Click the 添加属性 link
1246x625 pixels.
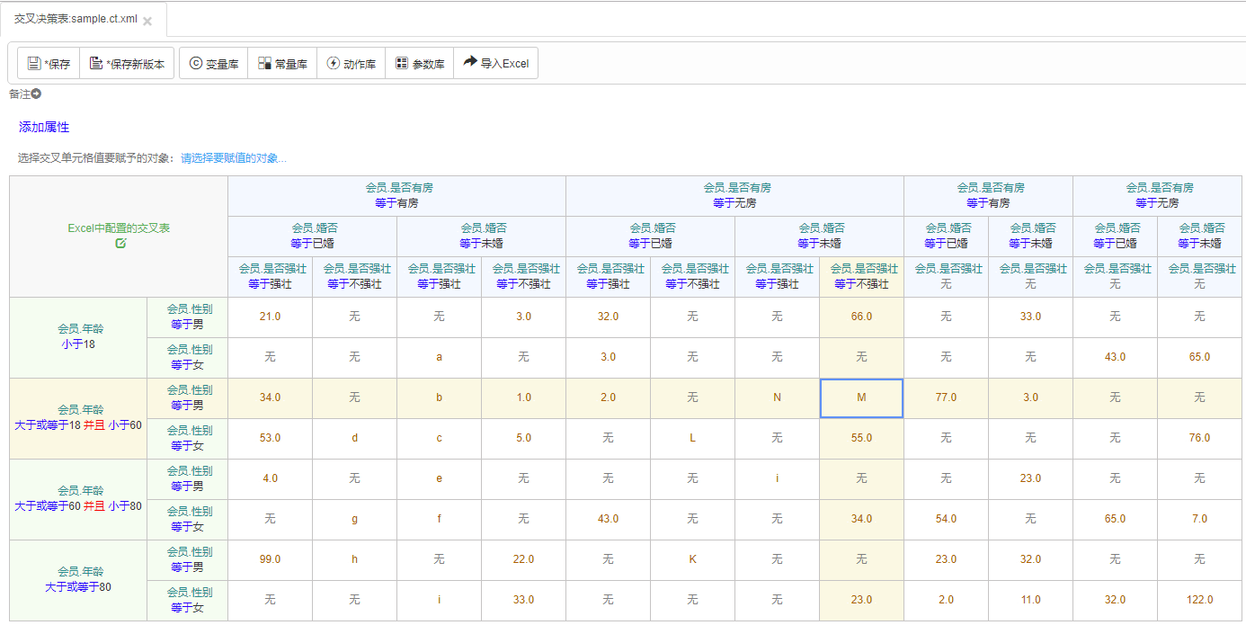pyautogui.click(x=44, y=128)
